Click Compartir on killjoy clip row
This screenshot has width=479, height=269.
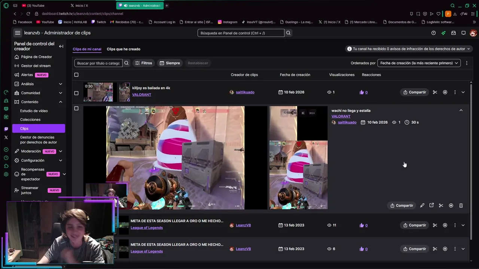click(x=415, y=92)
